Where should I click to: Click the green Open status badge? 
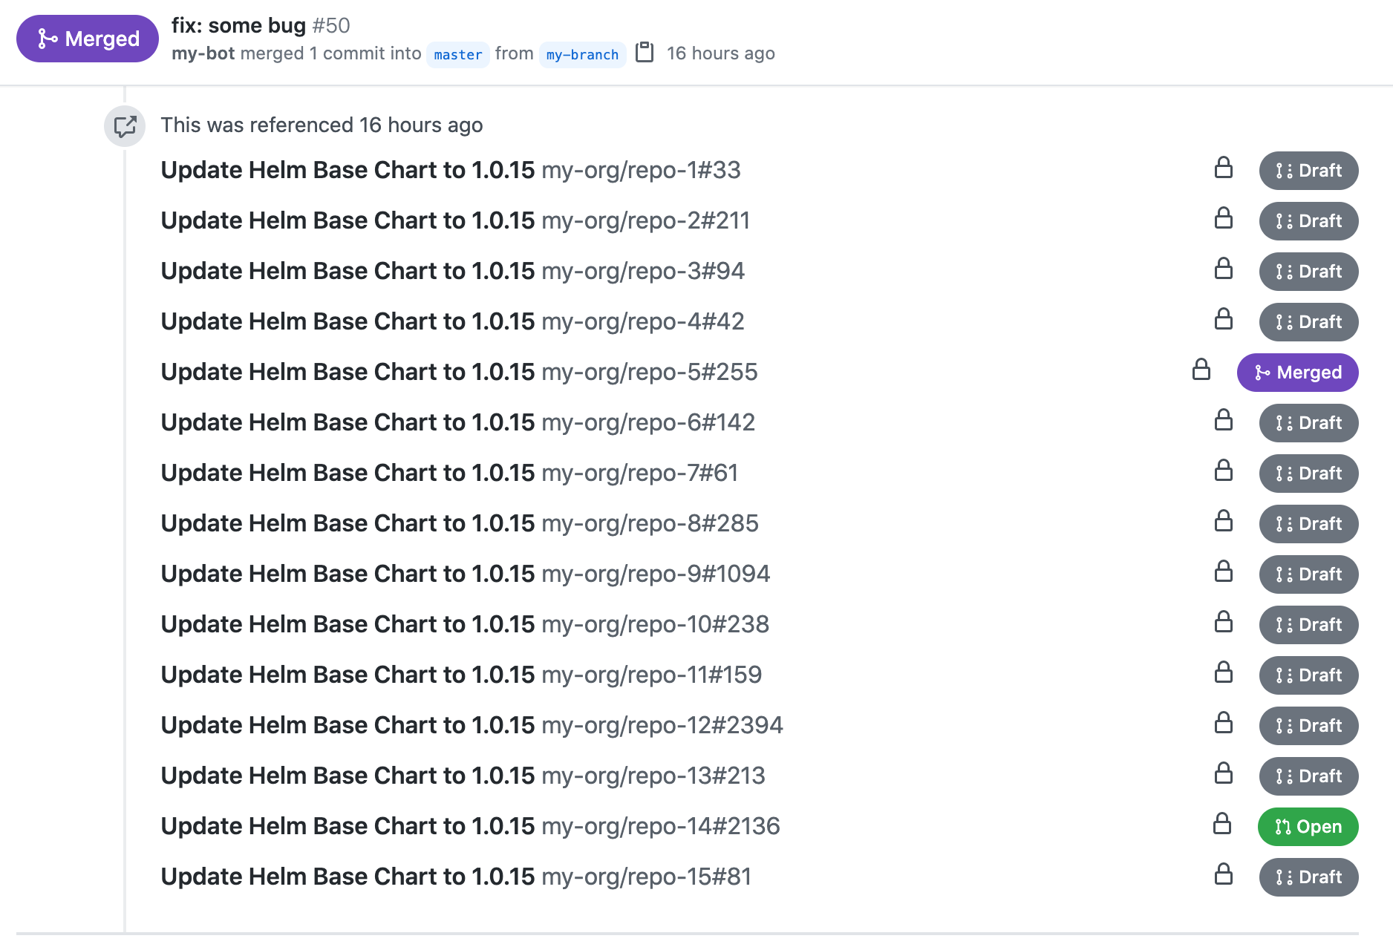(1308, 827)
